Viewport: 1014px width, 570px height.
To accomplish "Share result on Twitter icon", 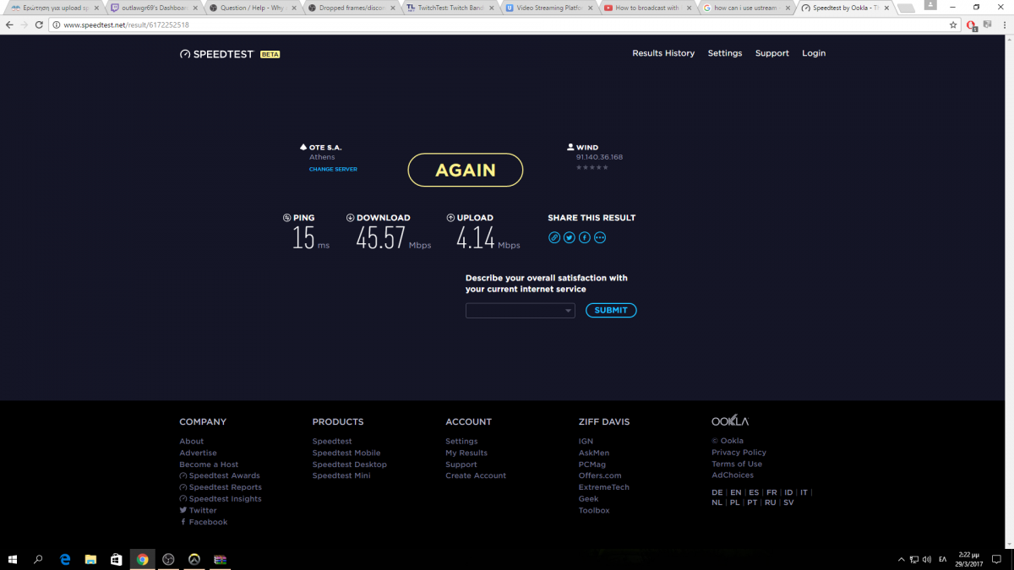I will pyautogui.click(x=570, y=237).
